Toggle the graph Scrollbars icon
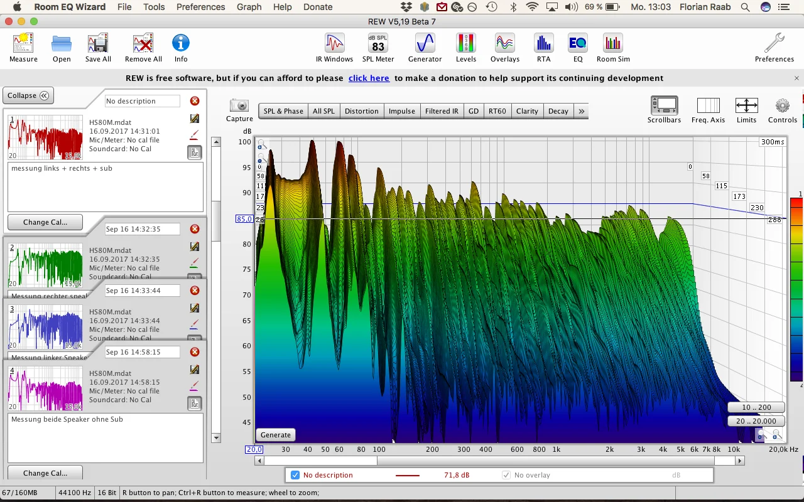 point(664,110)
